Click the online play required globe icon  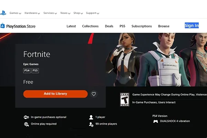point(27,124)
